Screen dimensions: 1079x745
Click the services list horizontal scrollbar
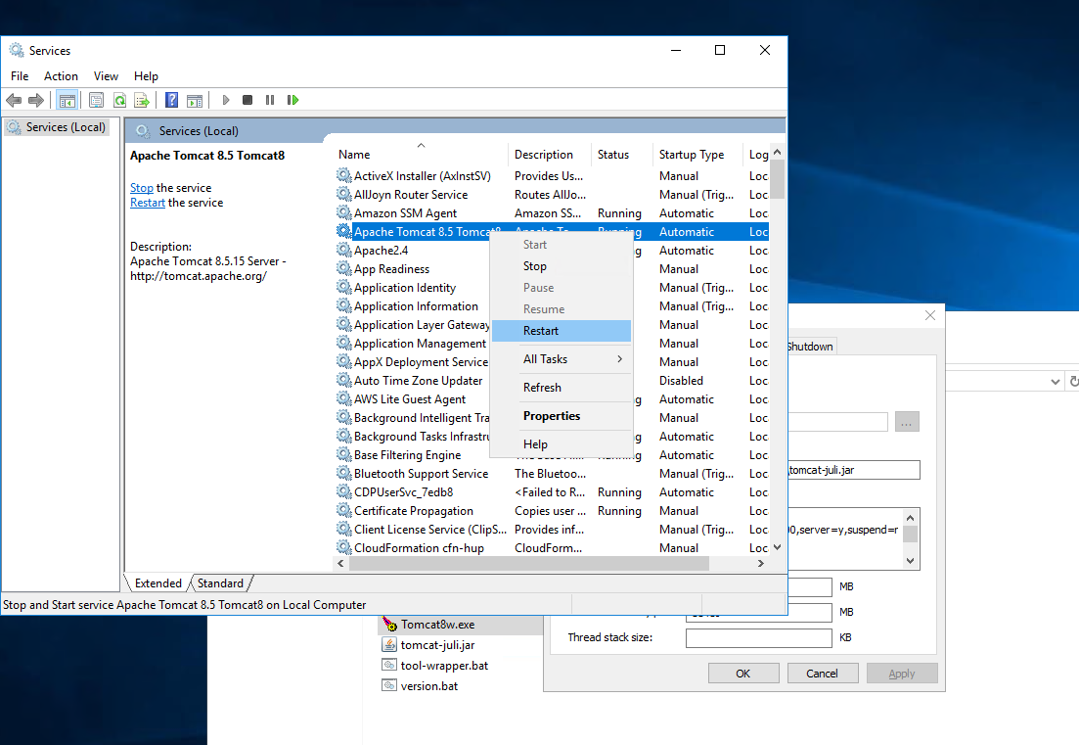[528, 564]
